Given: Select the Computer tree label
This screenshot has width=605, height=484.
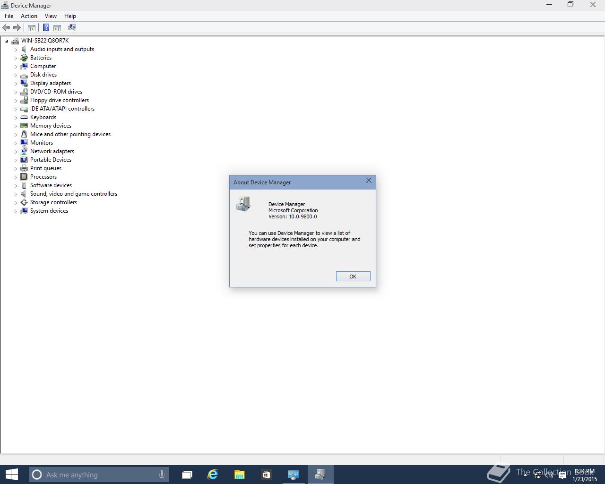Looking at the screenshot, I should (43, 66).
